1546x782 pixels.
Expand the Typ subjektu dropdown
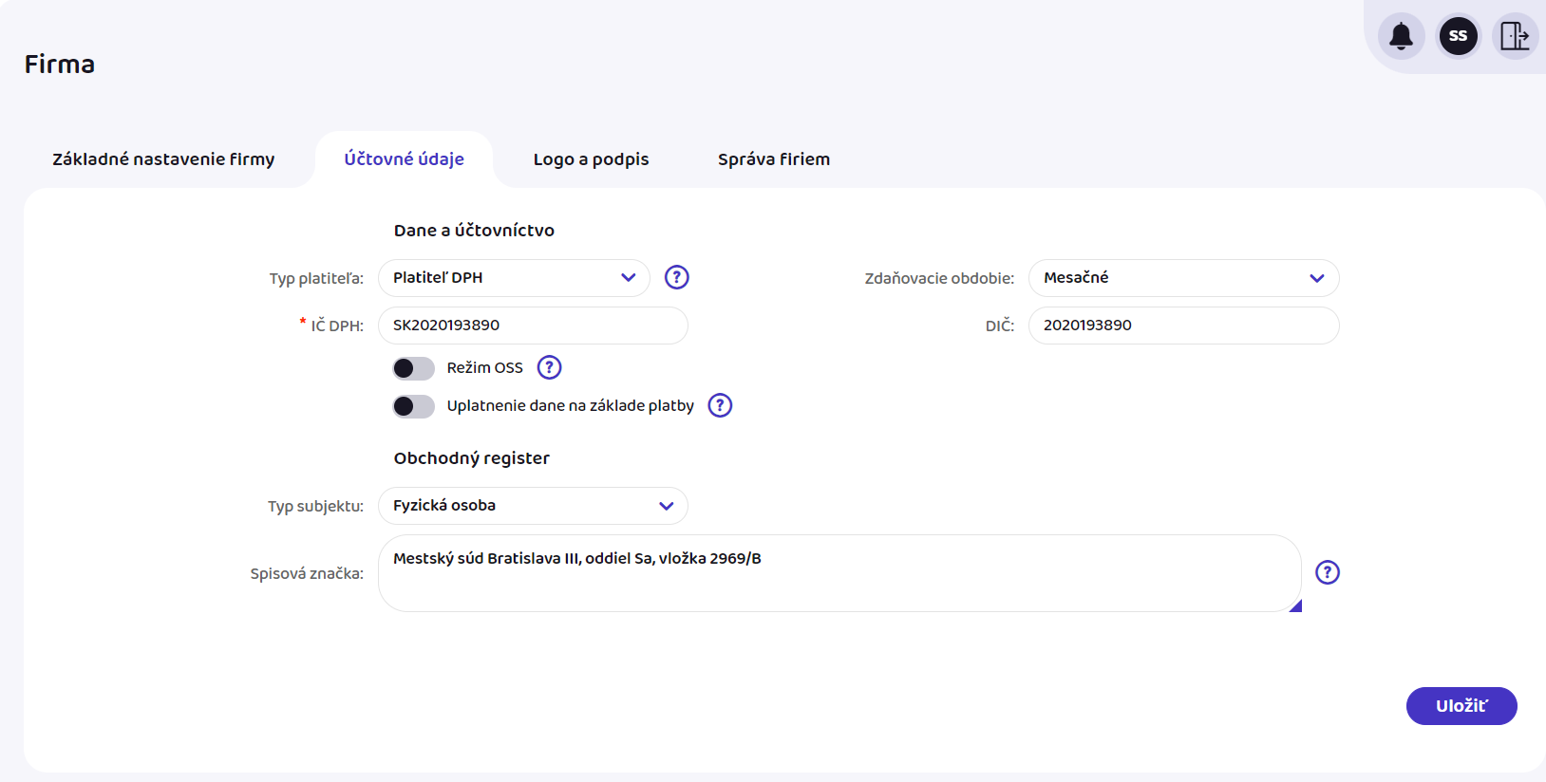pyautogui.click(x=533, y=506)
